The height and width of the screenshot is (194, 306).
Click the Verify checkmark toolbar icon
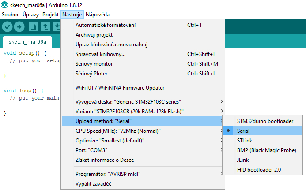coord(7,27)
